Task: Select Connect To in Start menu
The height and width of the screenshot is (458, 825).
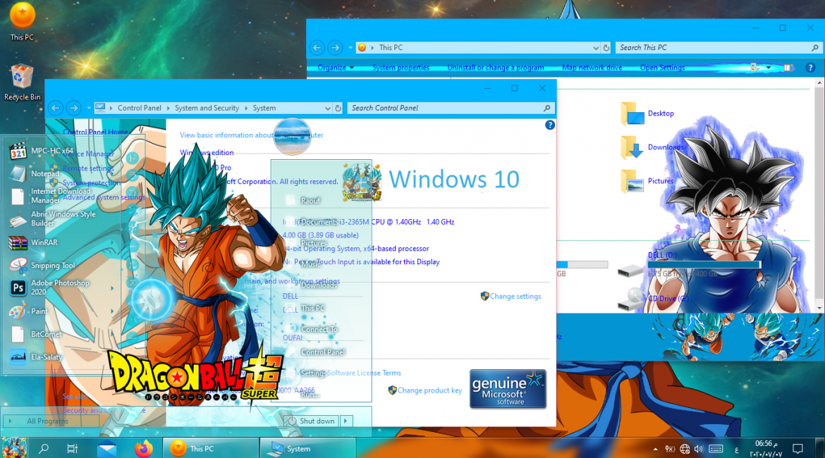Action: [x=319, y=329]
